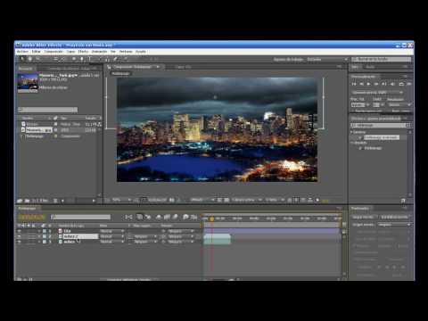Jump to first frame in Preview panel
The image size is (428, 321).
click(x=354, y=84)
